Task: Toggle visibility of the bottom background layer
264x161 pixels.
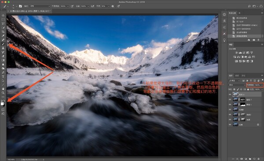Action: (230, 124)
